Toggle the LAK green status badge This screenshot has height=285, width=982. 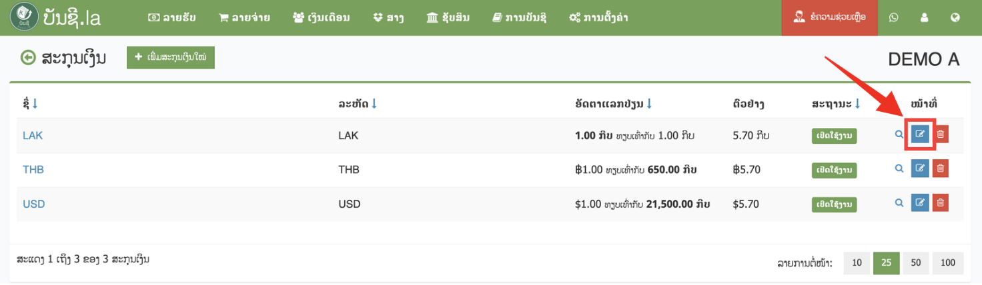coord(834,135)
